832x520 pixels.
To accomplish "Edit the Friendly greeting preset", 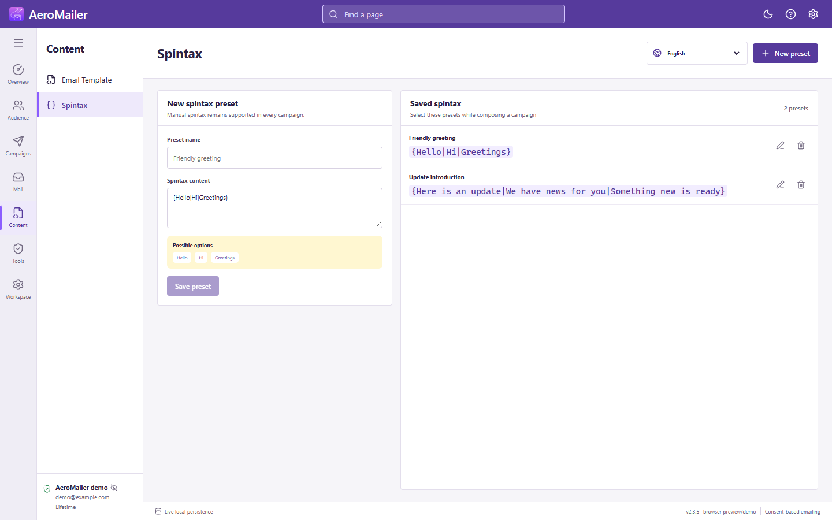I will (x=780, y=146).
